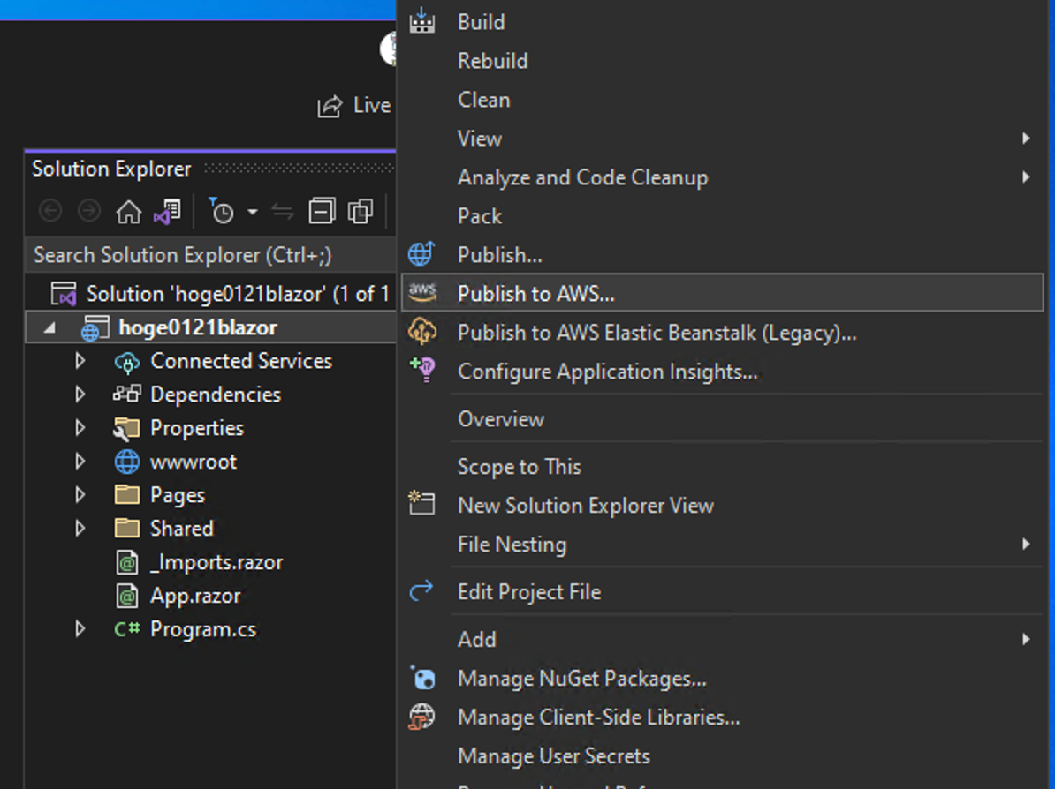Click the Program.cs C# icon

[127, 629]
